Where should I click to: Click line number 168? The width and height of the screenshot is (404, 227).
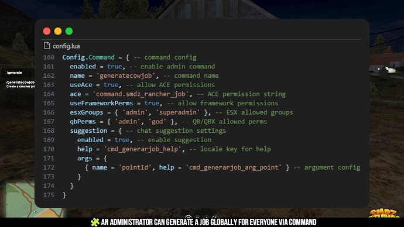point(49,130)
